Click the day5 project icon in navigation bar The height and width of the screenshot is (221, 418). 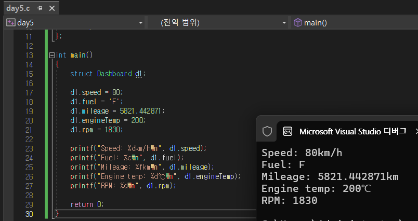(11, 23)
